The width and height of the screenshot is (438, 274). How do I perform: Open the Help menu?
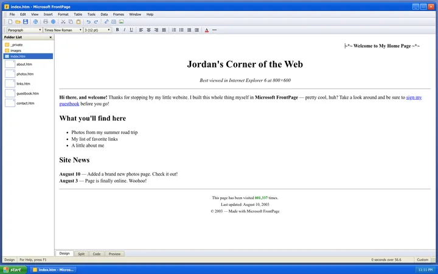click(150, 14)
